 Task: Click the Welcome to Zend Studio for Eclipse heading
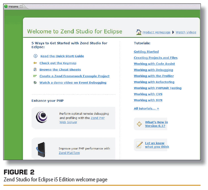coord(75,31)
